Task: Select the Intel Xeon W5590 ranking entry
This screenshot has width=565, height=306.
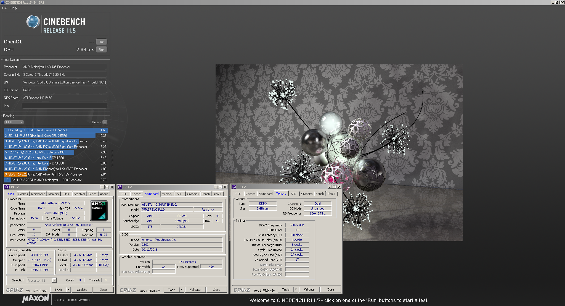Action: pyautogui.click(x=56, y=130)
